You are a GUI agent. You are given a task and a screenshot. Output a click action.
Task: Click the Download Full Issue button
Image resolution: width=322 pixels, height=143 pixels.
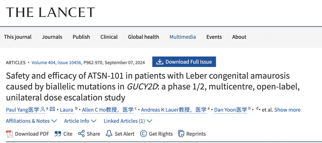(184, 62)
